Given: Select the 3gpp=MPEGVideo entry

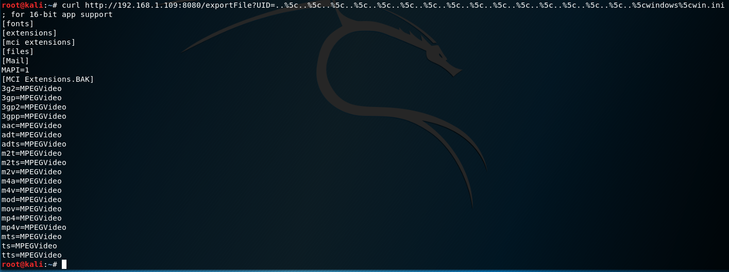Looking at the screenshot, I should tap(34, 116).
